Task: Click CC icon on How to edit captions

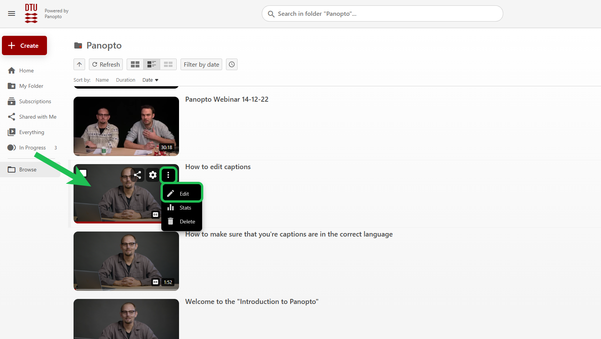Action: click(156, 215)
